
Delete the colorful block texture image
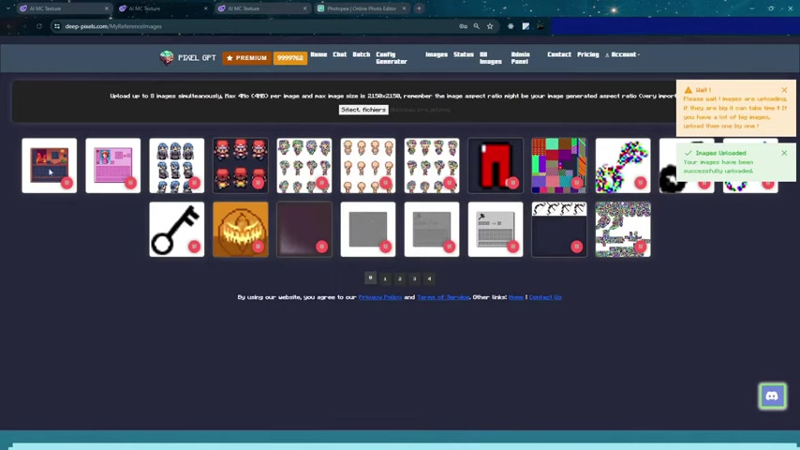pyautogui.click(x=576, y=183)
